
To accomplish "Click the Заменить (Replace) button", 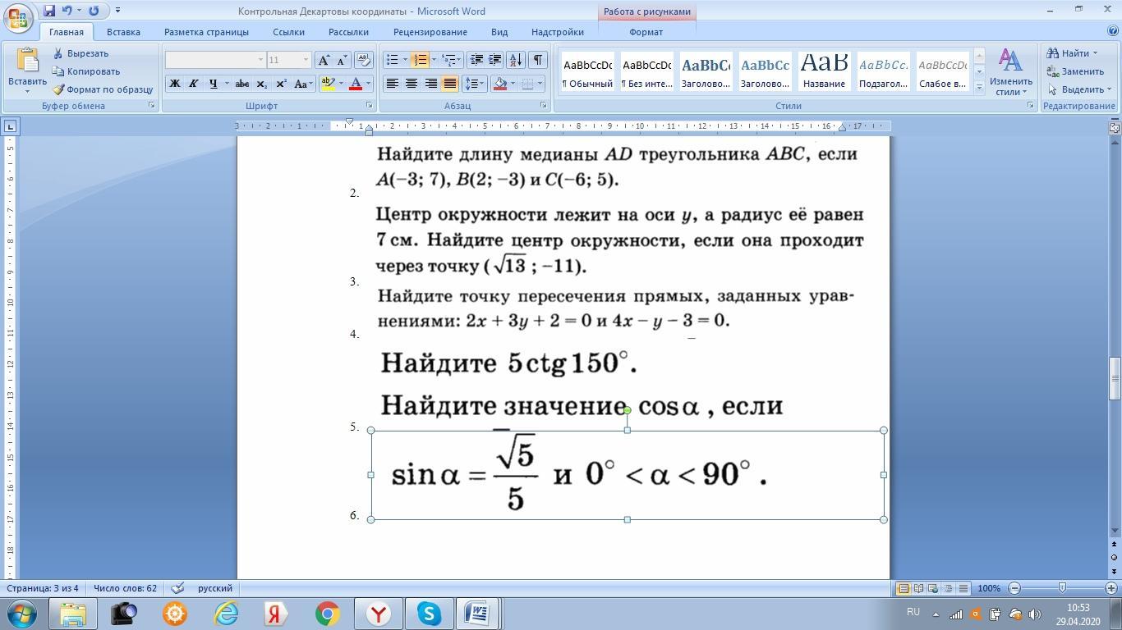I will tap(1076, 71).
